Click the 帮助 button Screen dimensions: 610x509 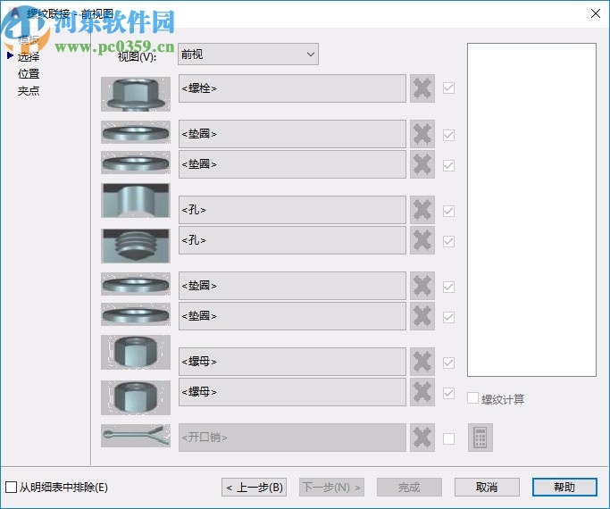(564, 488)
